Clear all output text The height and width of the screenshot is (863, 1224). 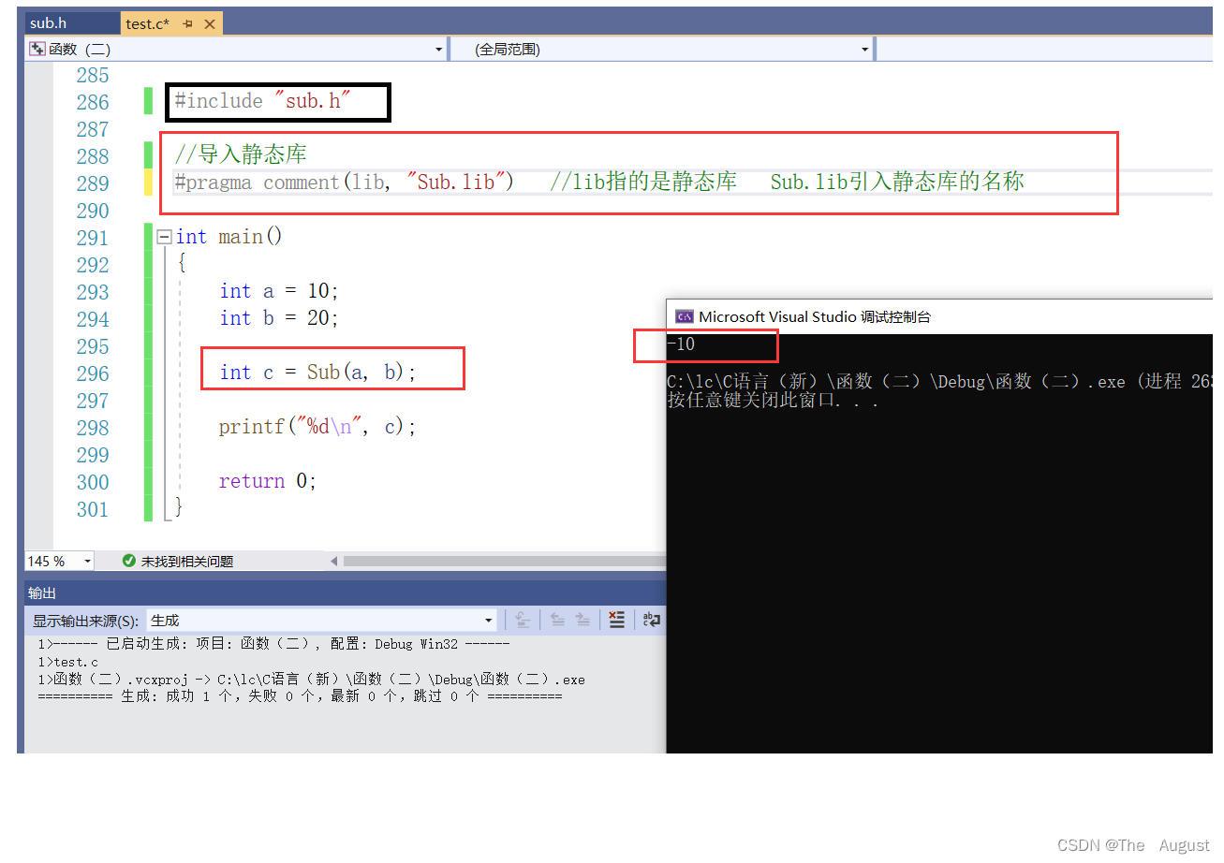(616, 620)
